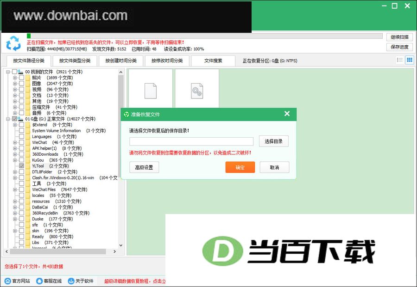Screen dimensions: 417x287
Task: Click the resources folder icon
Action: click(x=28, y=202)
